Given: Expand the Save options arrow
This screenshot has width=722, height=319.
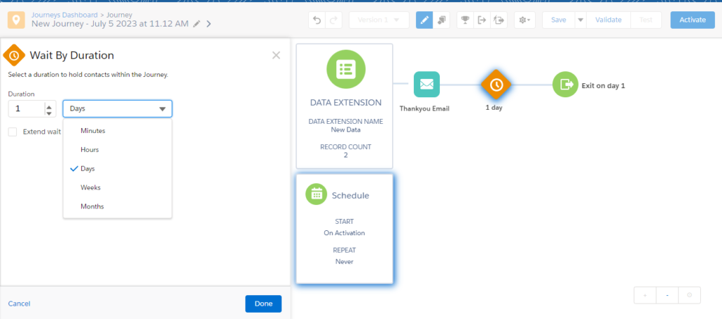Looking at the screenshot, I should (580, 20).
